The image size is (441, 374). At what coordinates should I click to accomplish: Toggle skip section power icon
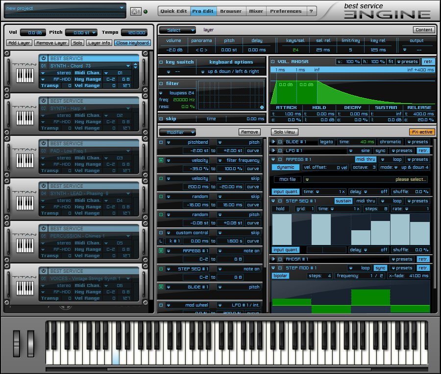click(x=161, y=119)
